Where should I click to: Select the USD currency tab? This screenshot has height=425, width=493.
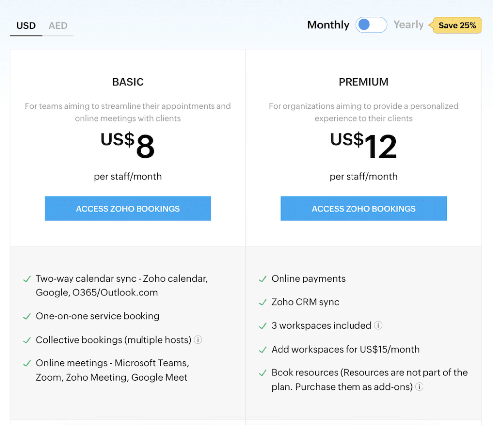coord(26,26)
